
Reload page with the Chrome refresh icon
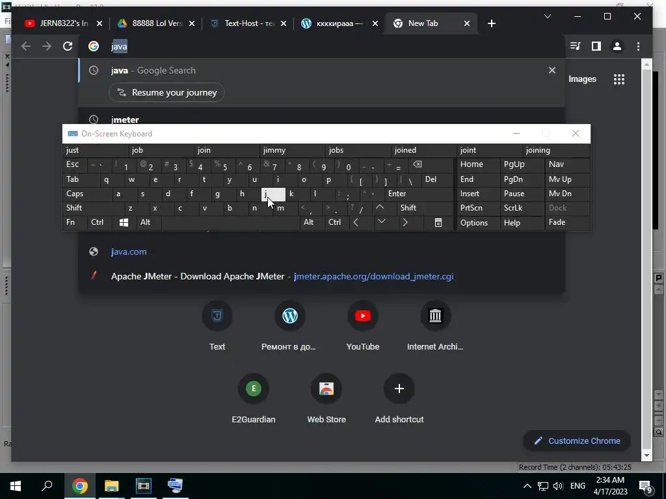(x=68, y=46)
